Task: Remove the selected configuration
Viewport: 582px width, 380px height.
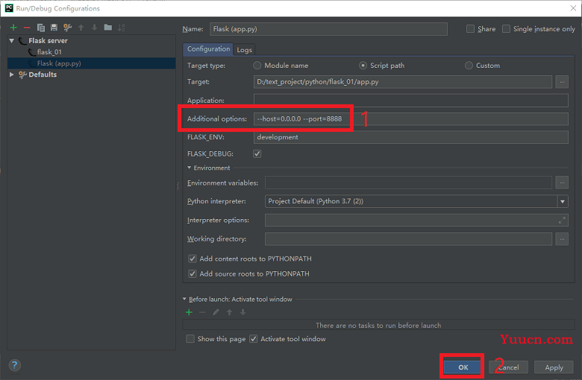Action: (x=27, y=28)
